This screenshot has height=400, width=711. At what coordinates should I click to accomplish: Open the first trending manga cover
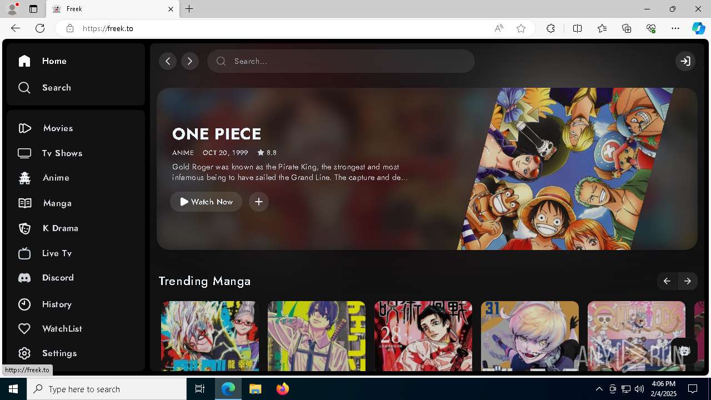click(x=210, y=336)
